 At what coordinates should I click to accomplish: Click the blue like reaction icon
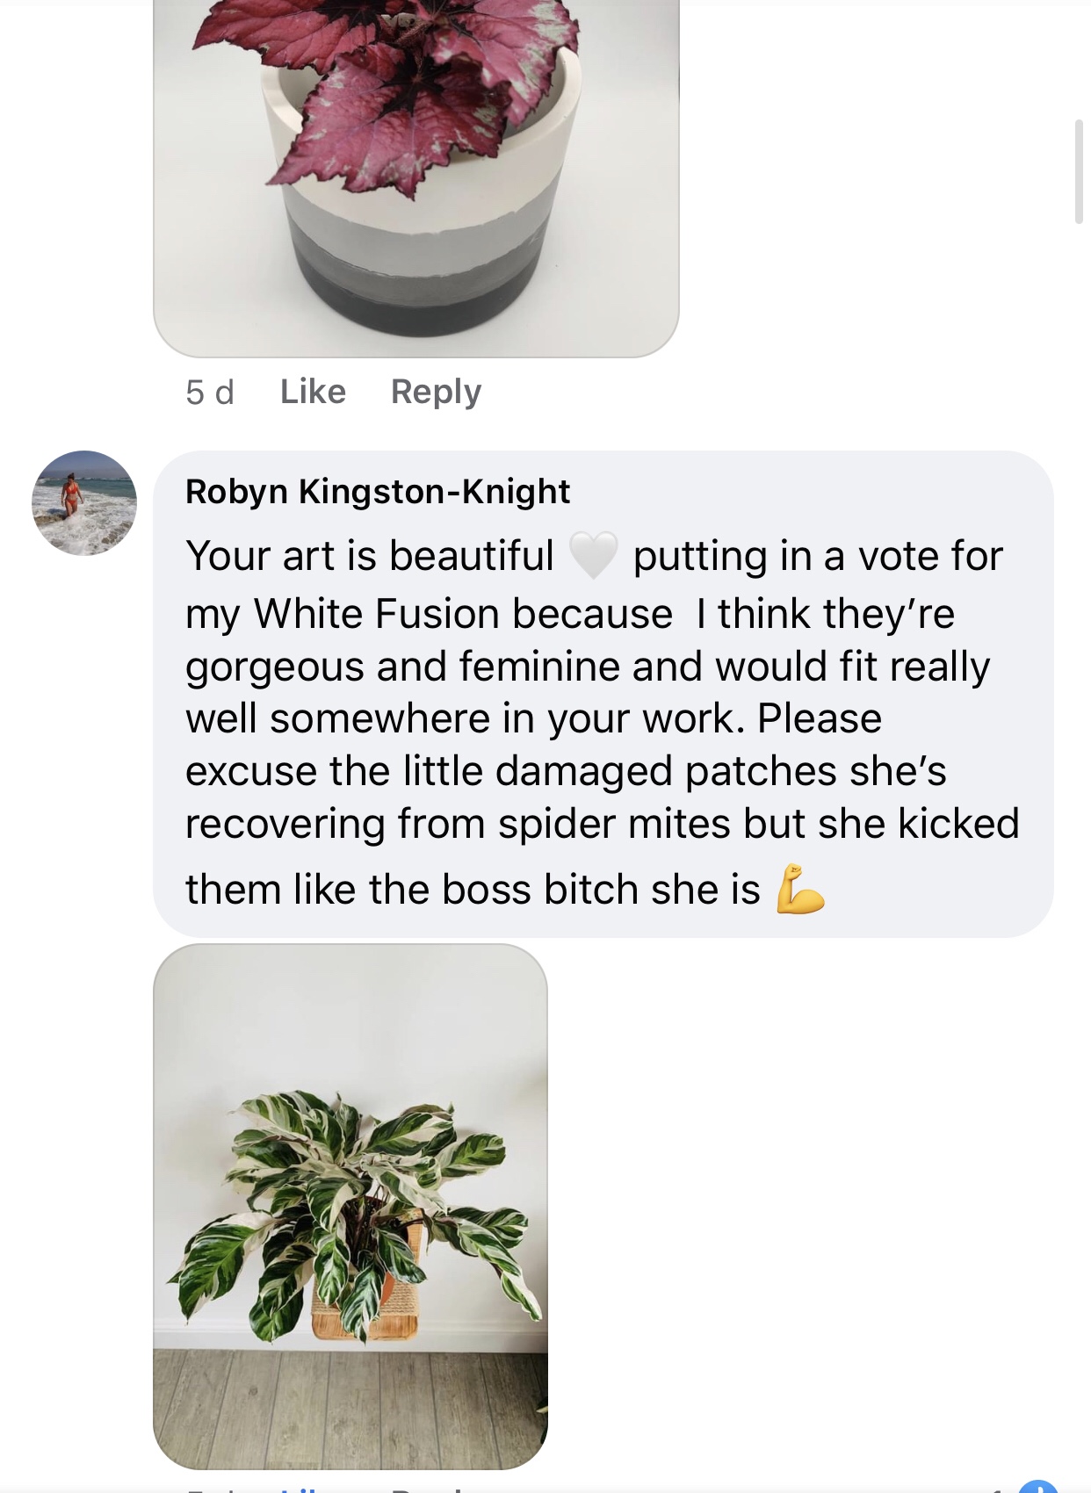[1038, 1488]
